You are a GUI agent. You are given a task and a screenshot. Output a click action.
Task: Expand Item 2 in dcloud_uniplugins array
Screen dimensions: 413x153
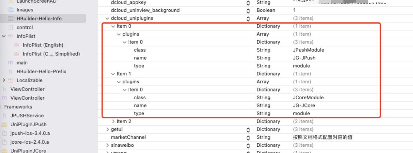click(113, 121)
